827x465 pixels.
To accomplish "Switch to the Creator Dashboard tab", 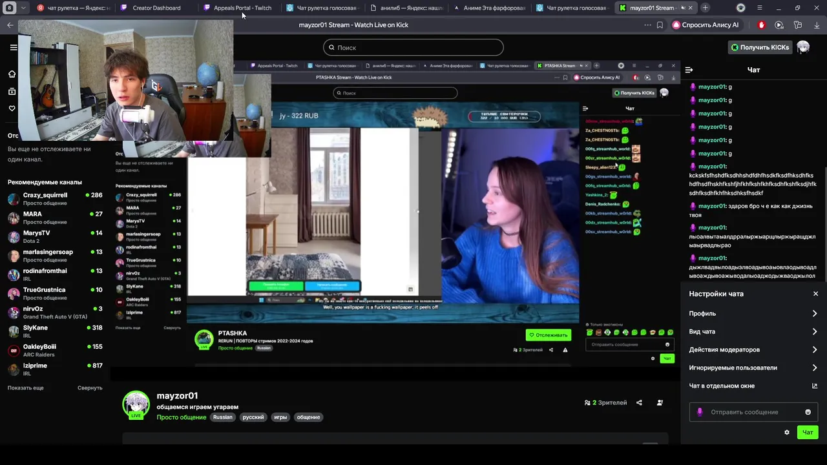I will pyautogui.click(x=156, y=8).
